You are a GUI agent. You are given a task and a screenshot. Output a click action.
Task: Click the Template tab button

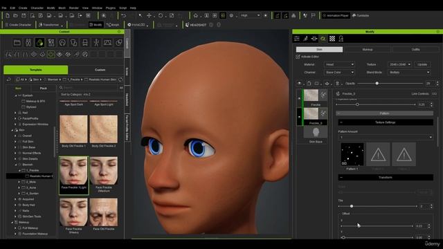(x=35, y=70)
